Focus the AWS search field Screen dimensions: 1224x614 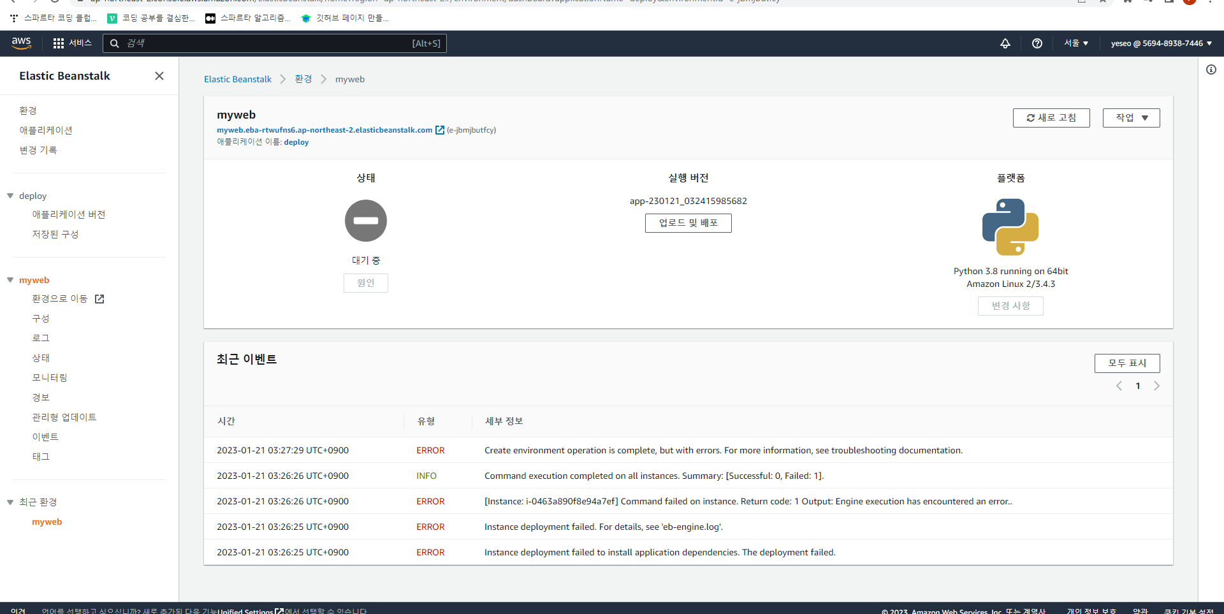coord(275,43)
